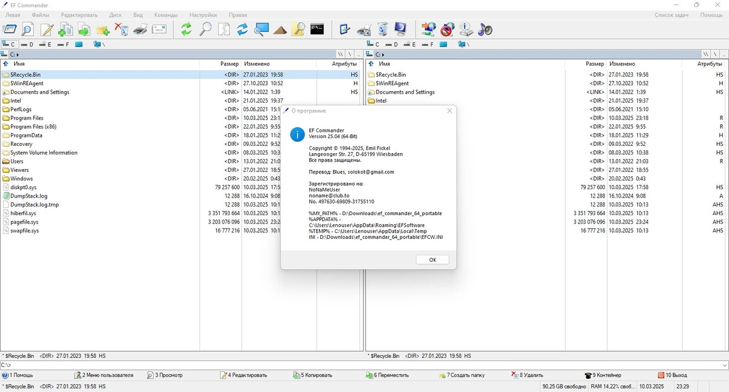Click the Edit file pencil toolbar icon
The image size is (729, 392).
46,29
